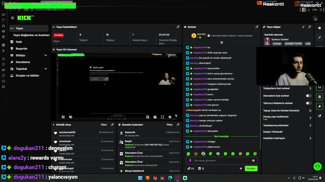325x182 pixels.
Task: Collapse the chat leaderboard arrow
Action: click(x=222, y=42)
